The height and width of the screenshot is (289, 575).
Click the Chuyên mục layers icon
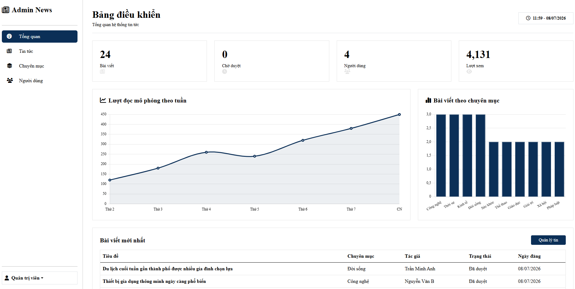[x=10, y=66]
